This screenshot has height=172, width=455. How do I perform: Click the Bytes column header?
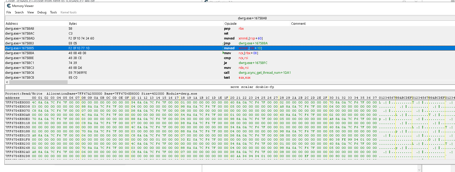click(x=146, y=23)
